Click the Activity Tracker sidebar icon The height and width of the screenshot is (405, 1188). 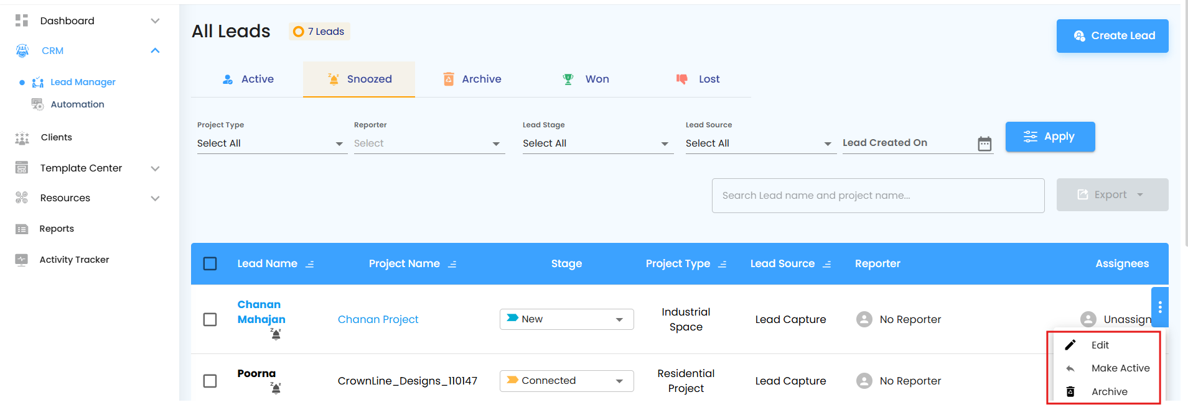coord(22,260)
